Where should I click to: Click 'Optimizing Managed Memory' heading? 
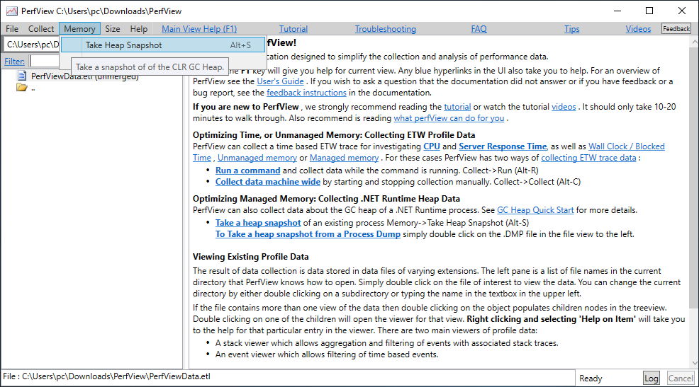coord(326,199)
